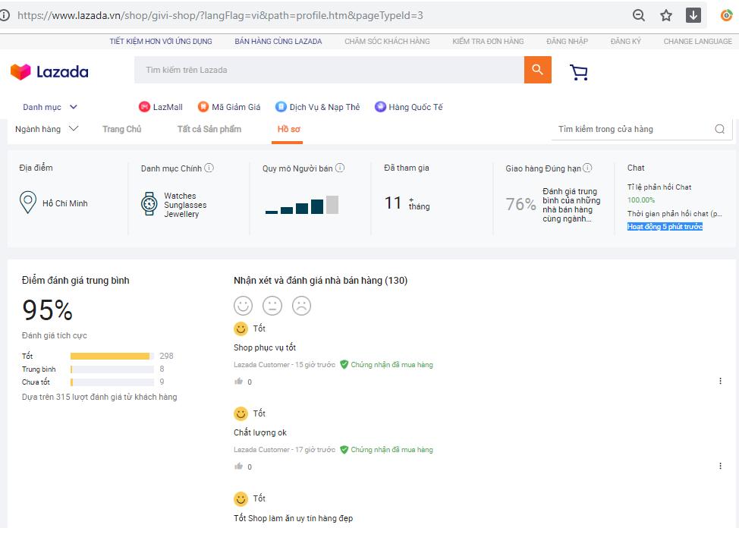Click the site info icon in address bar

[x=5, y=15]
